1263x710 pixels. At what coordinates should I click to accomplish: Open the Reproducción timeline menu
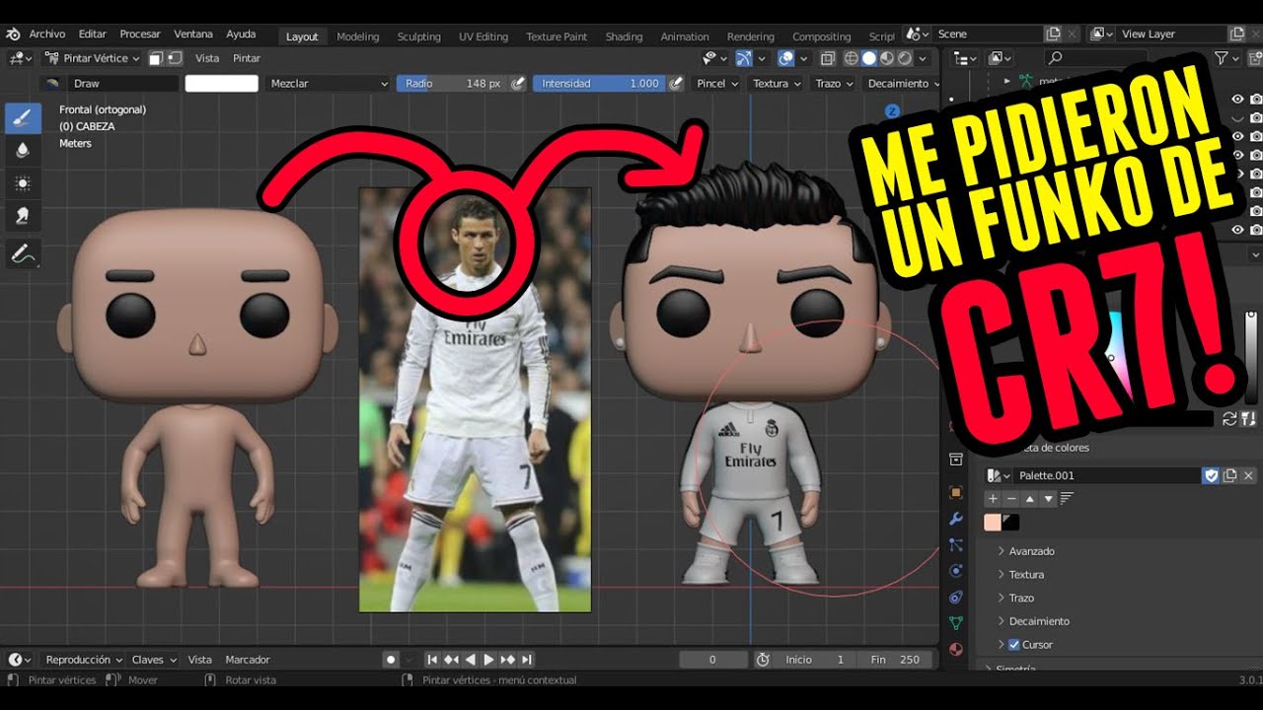[x=84, y=660]
